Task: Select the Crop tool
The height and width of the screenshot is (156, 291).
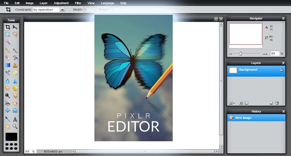Action: [7, 27]
